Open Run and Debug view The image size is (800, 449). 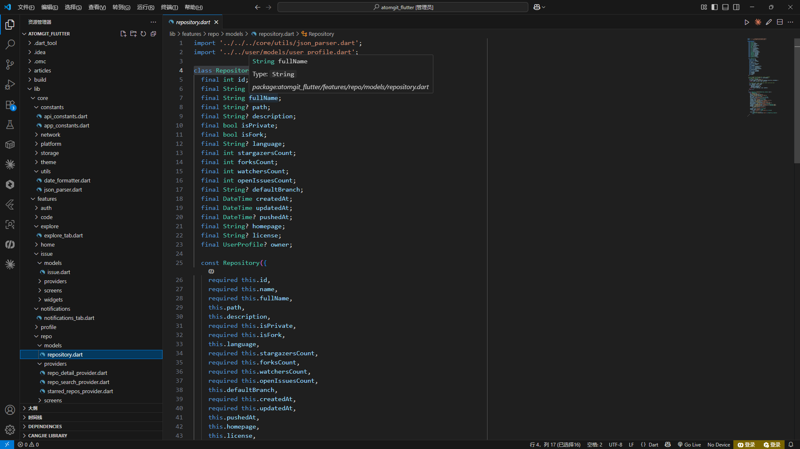point(10,85)
